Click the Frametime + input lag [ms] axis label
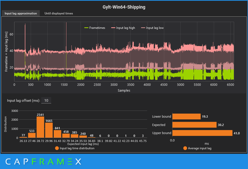248x169 pixels. pos(6,52)
